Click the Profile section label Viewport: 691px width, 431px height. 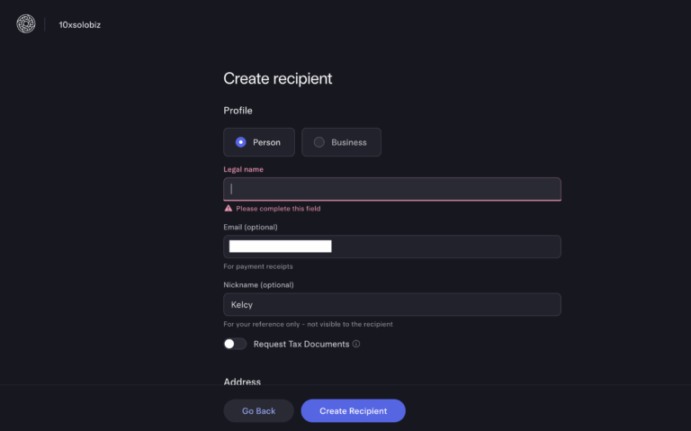[238, 111]
